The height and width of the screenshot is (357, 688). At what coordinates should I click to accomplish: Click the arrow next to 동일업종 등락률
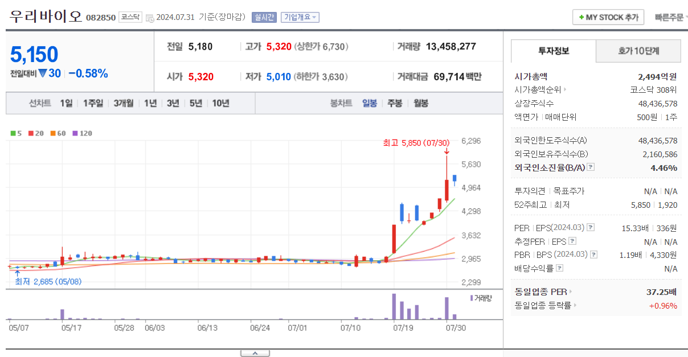tap(575, 306)
